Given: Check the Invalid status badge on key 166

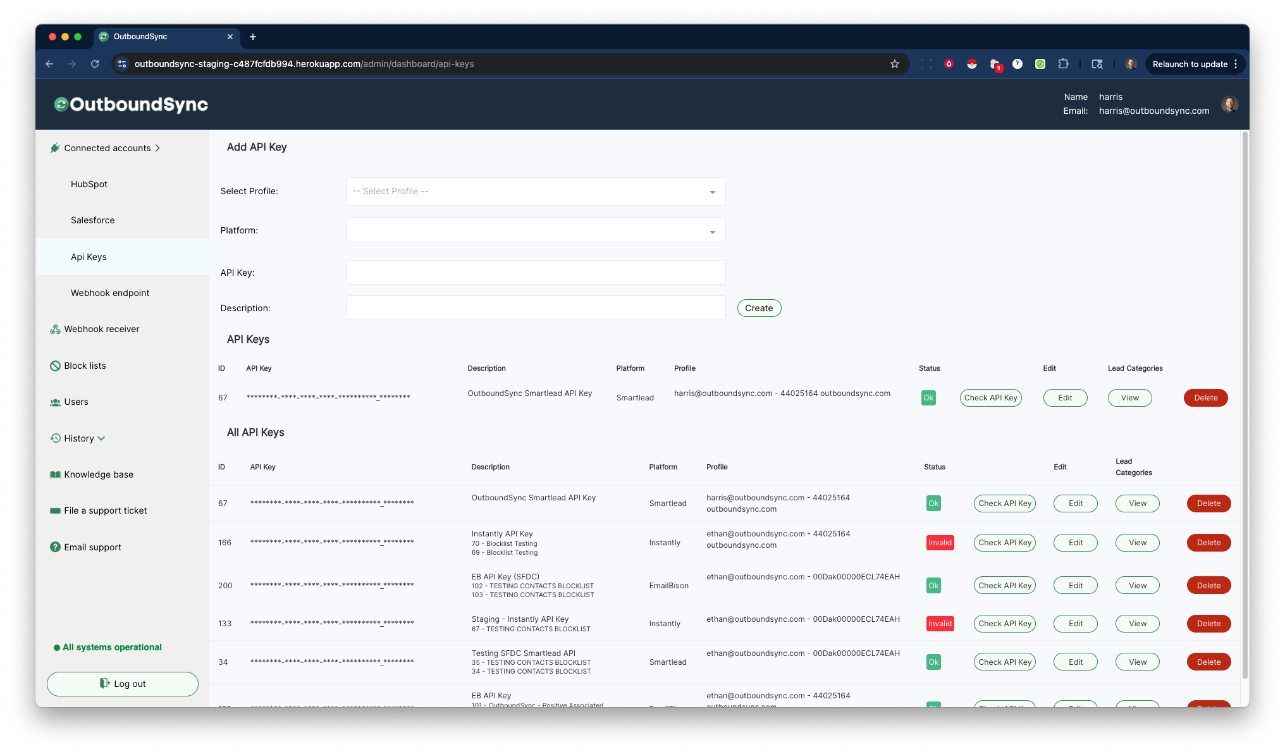Looking at the screenshot, I should pos(940,542).
